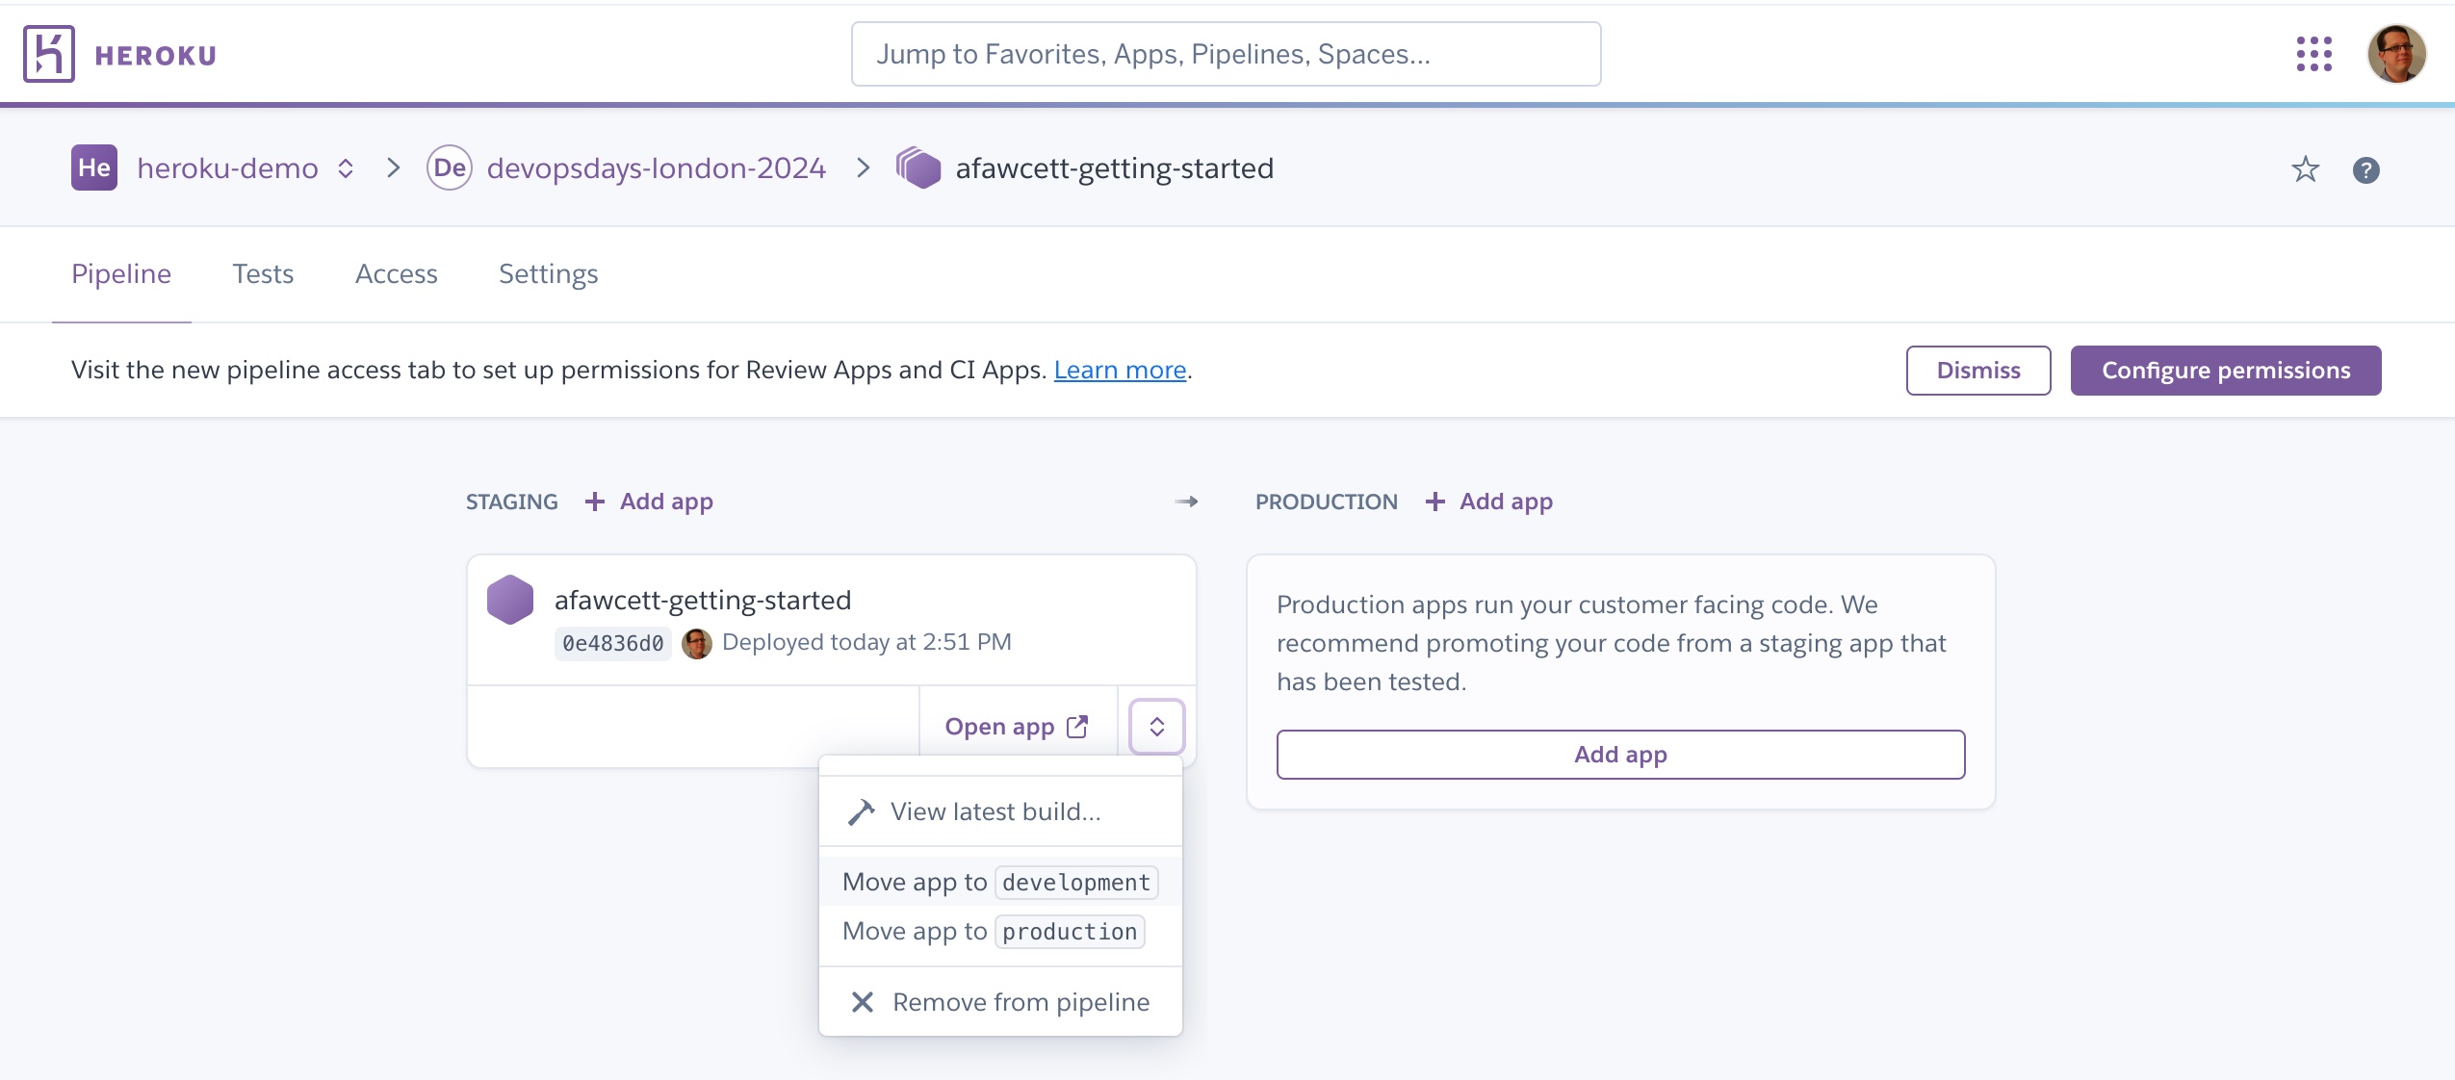
Task: Go to devopsdays-london-2024 breadcrumb
Action: click(657, 168)
